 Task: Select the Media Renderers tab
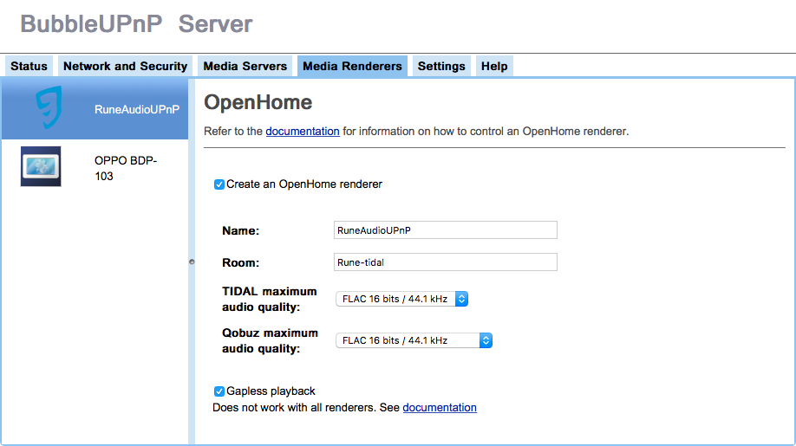click(352, 67)
